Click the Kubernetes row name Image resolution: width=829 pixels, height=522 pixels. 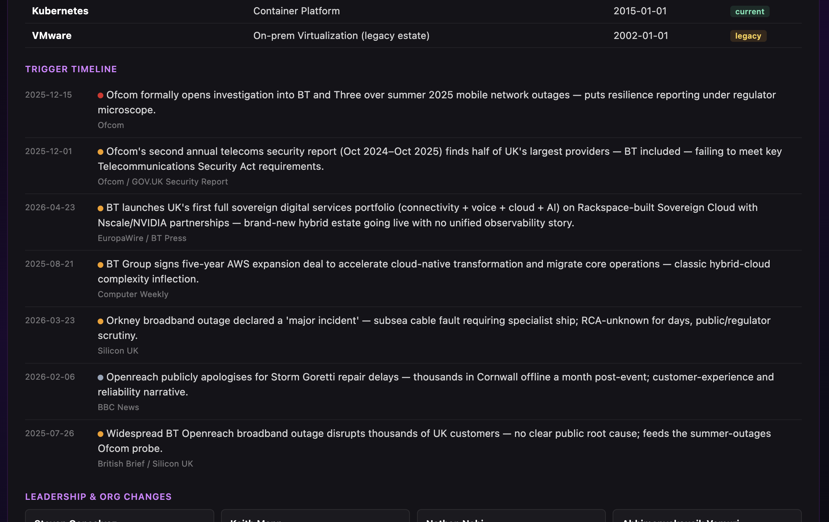click(x=60, y=11)
